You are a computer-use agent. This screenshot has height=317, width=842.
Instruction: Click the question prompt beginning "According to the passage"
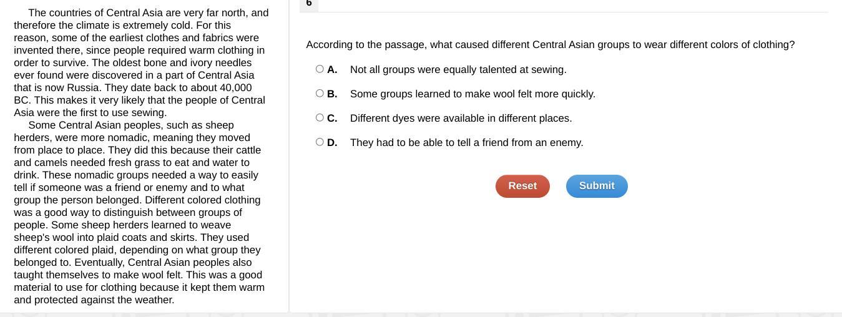pos(550,45)
